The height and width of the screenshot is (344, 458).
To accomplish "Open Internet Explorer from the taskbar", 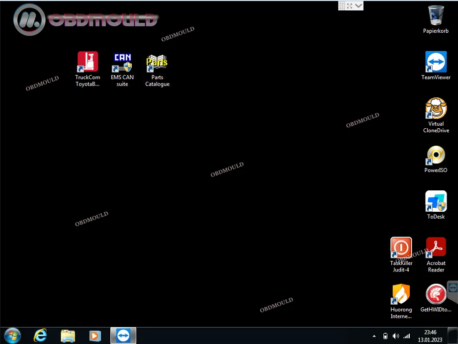I will tap(40, 336).
